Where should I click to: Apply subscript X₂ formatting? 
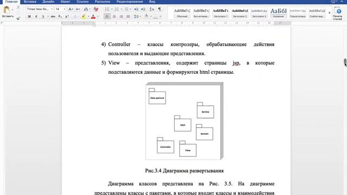(x=60, y=17)
